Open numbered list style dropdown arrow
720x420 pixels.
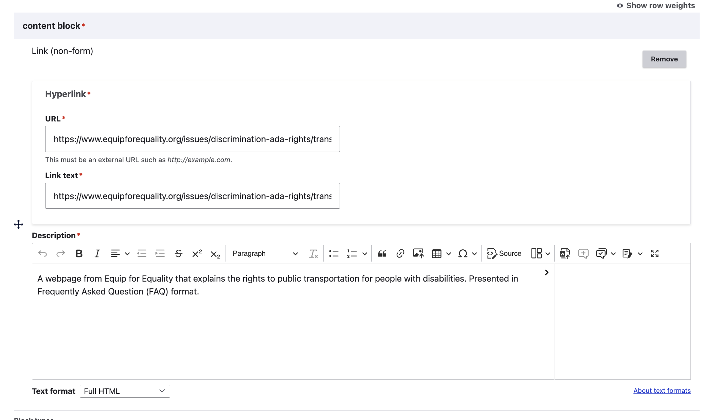(x=365, y=253)
